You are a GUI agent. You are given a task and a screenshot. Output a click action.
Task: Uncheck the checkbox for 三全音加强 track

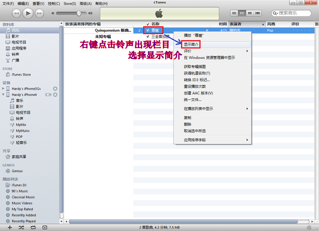(x=148, y=37)
